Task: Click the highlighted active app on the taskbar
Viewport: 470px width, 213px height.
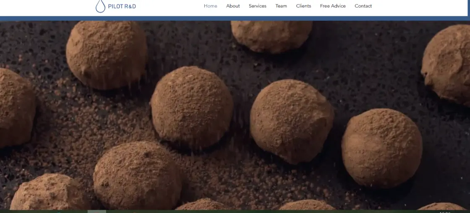Action: click(97, 211)
